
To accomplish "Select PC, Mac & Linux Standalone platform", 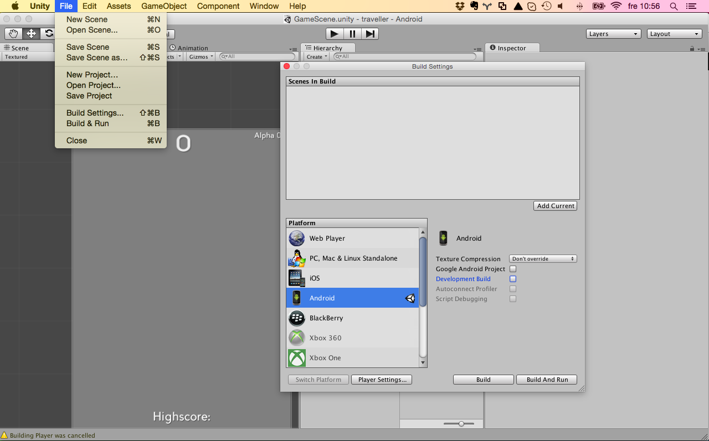I will (x=353, y=258).
